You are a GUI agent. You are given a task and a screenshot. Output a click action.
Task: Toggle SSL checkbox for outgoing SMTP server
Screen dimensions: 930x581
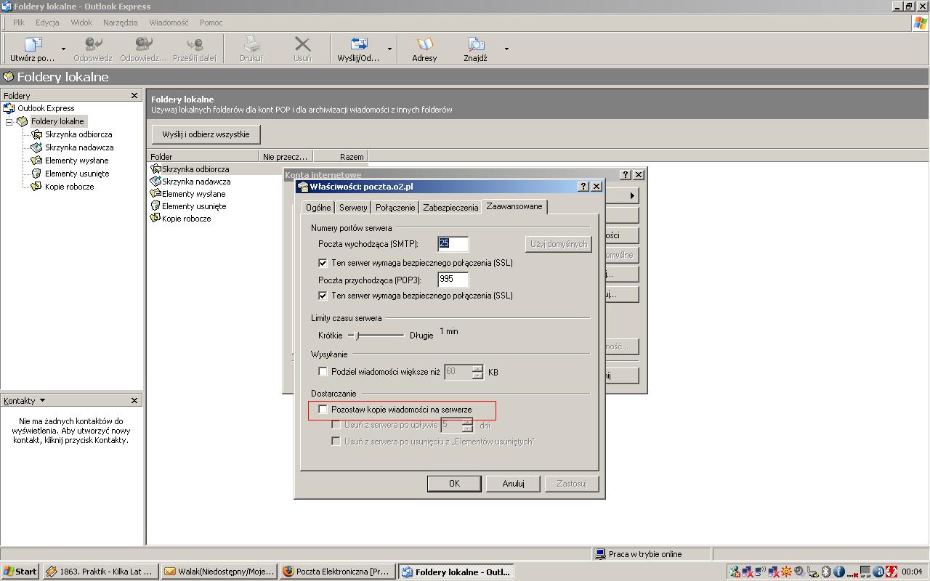pyautogui.click(x=323, y=263)
